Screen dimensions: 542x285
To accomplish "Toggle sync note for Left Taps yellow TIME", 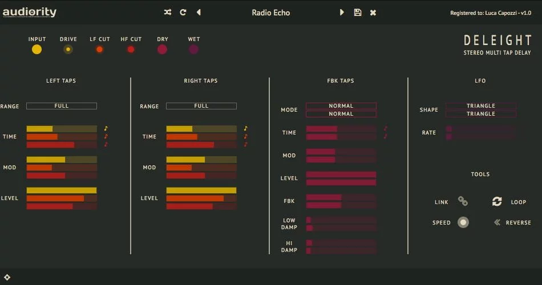I will tap(106, 128).
